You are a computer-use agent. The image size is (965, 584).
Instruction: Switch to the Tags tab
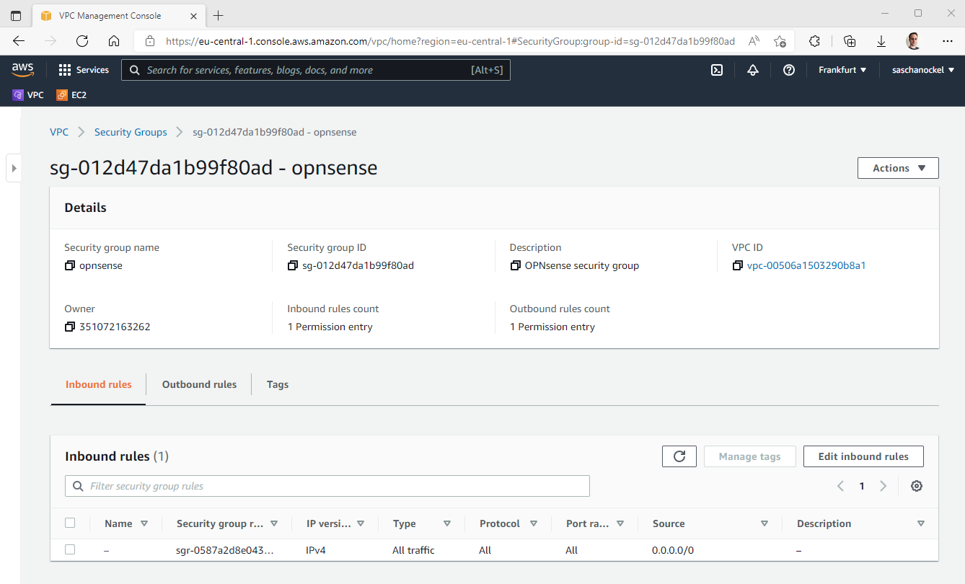pyautogui.click(x=278, y=384)
